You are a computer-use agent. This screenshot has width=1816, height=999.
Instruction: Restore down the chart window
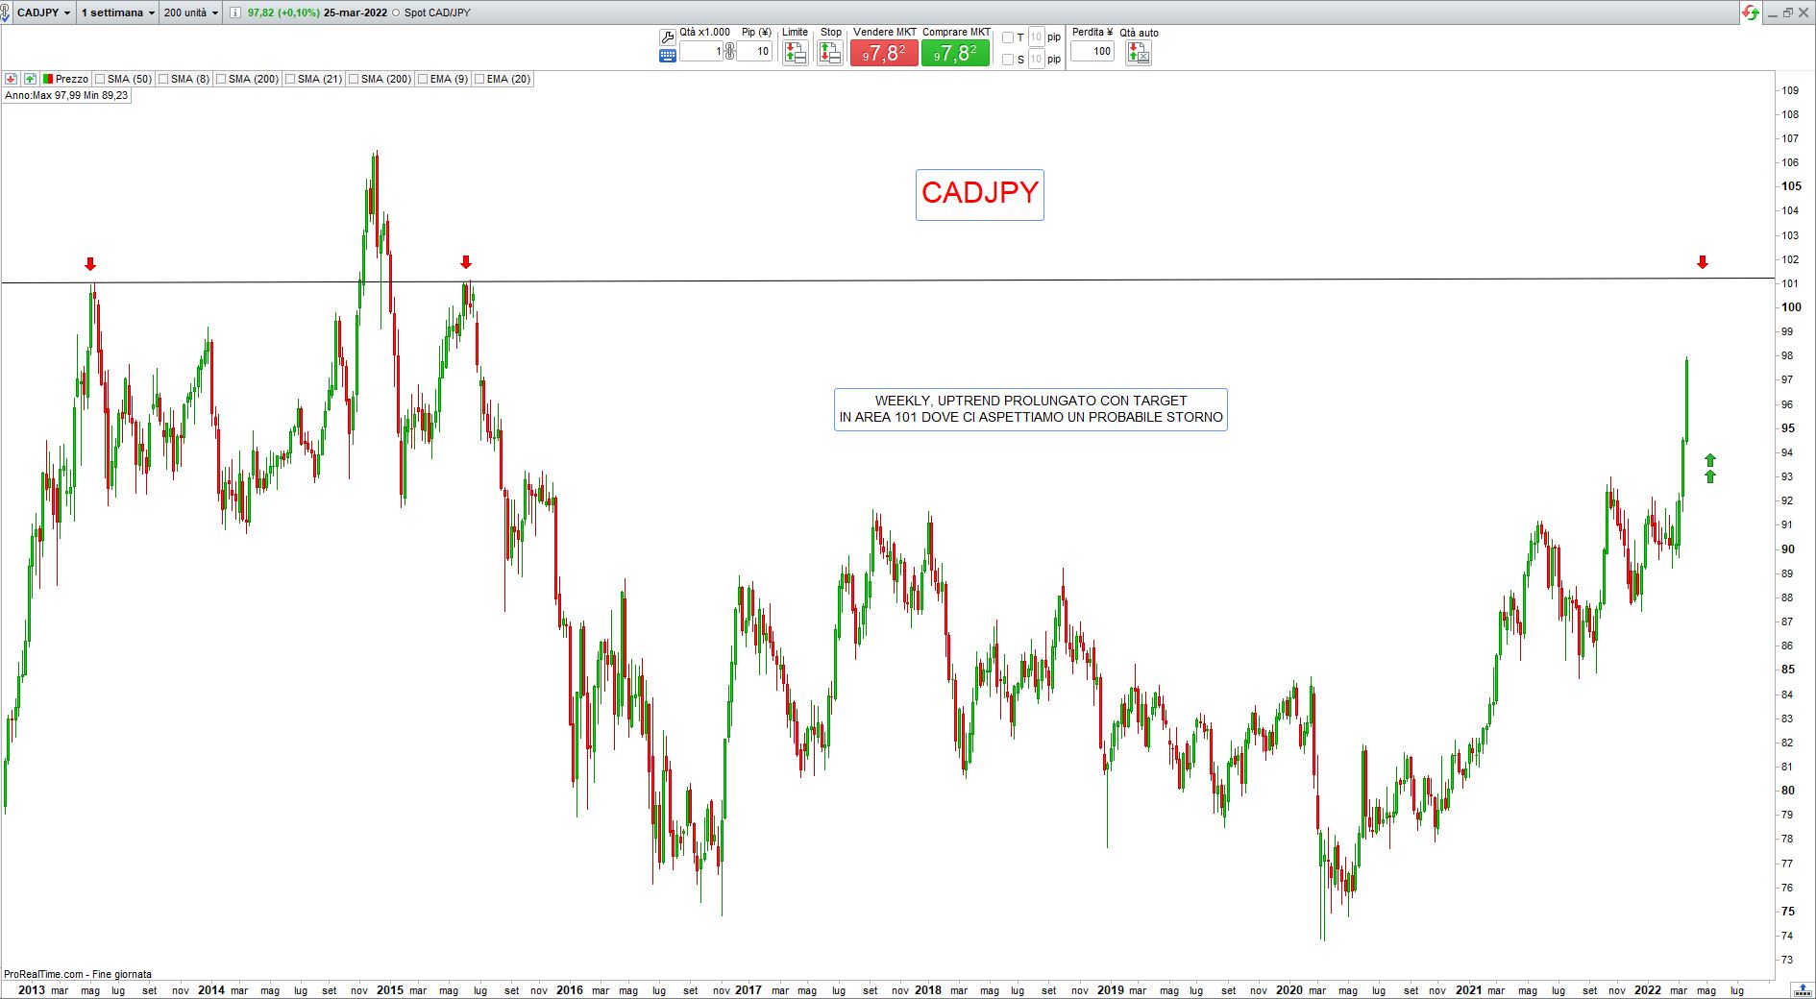click(1788, 12)
